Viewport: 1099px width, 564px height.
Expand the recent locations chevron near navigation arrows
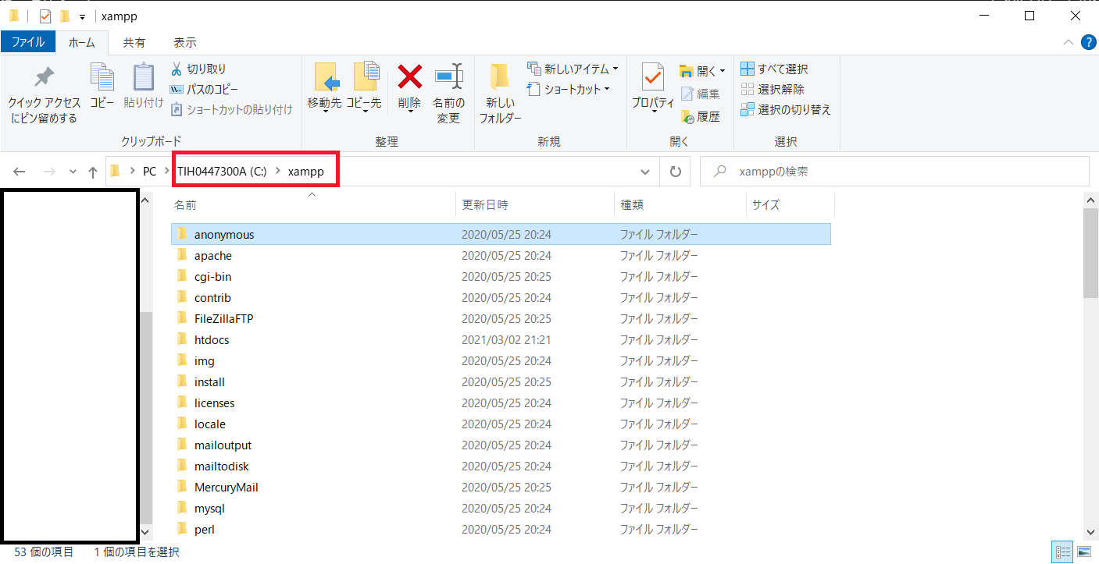pyautogui.click(x=73, y=172)
